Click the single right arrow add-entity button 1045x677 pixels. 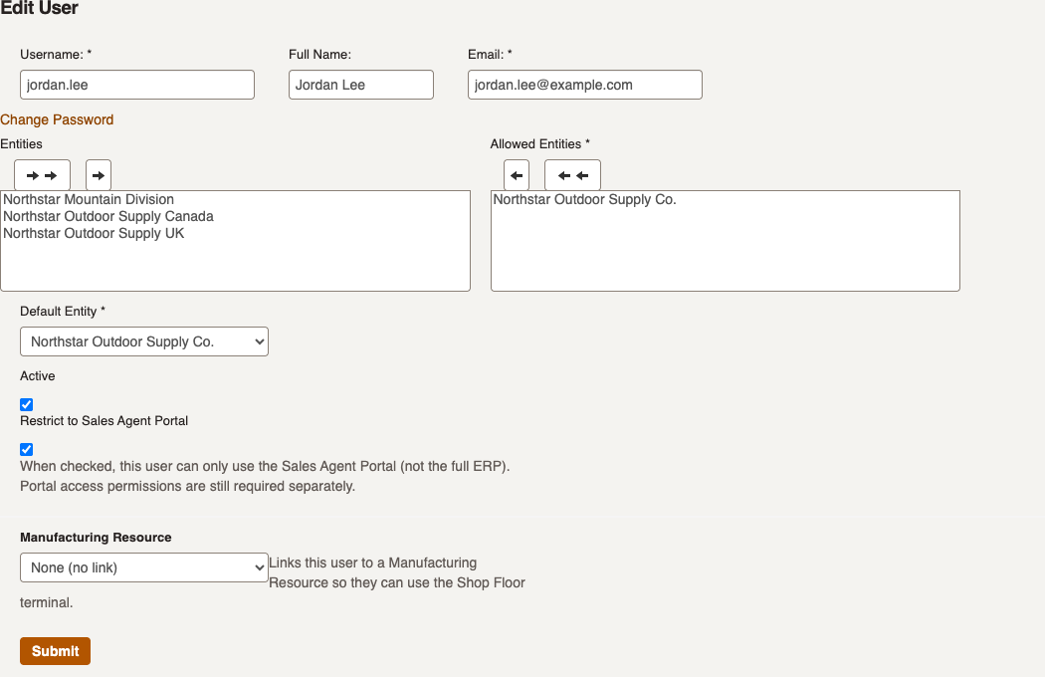[99, 175]
